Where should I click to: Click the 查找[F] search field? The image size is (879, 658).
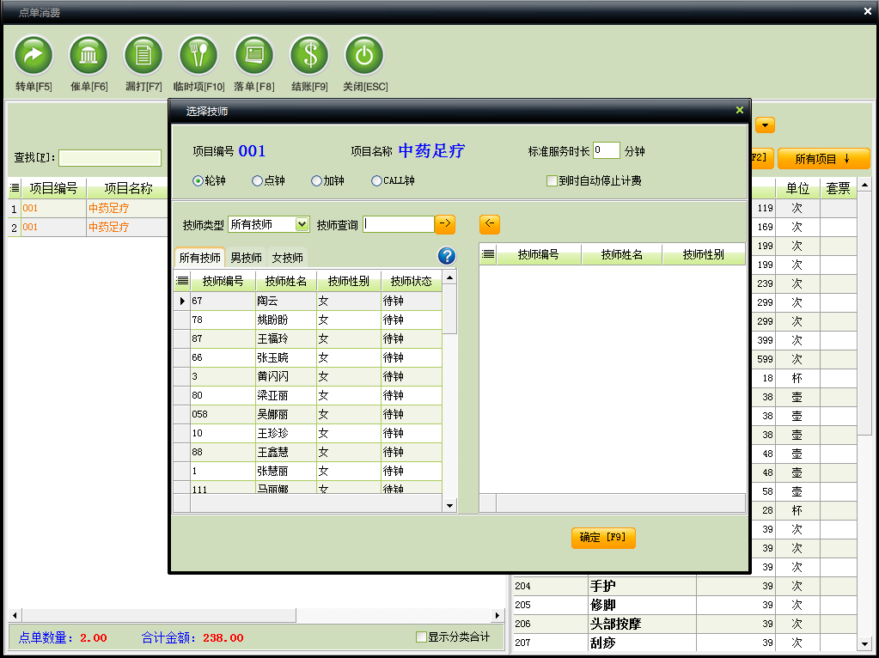click(x=110, y=158)
